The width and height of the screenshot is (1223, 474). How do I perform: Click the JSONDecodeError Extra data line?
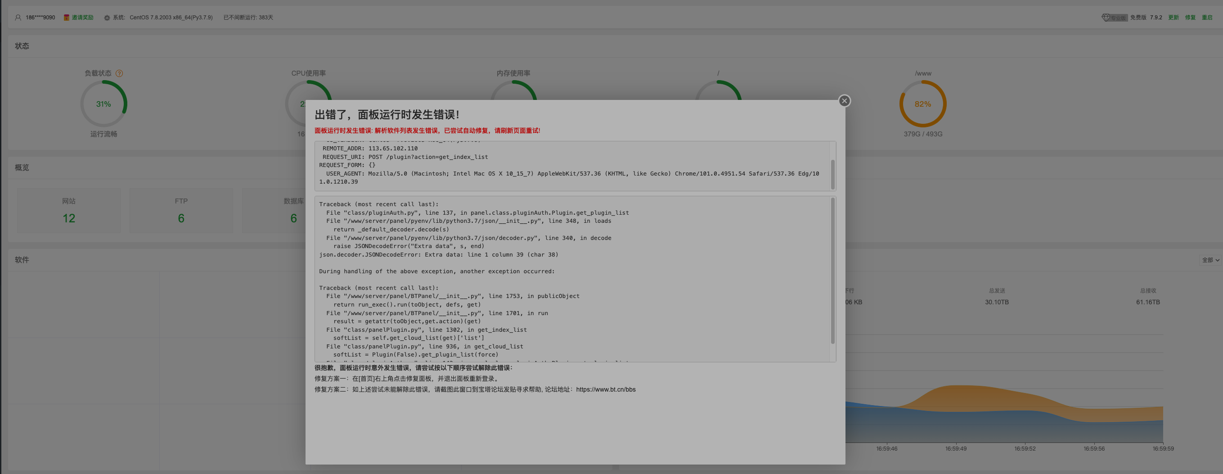pyautogui.click(x=438, y=255)
